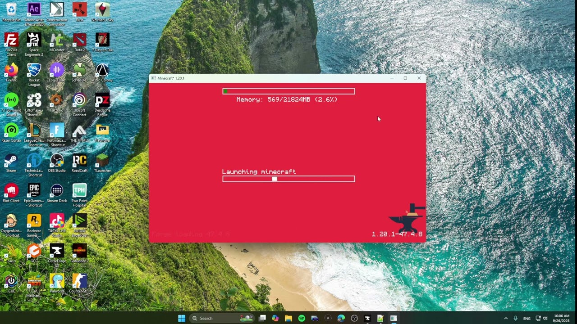Open Palworld desktop icon
This screenshot has width=577, height=324.
tap(57, 283)
